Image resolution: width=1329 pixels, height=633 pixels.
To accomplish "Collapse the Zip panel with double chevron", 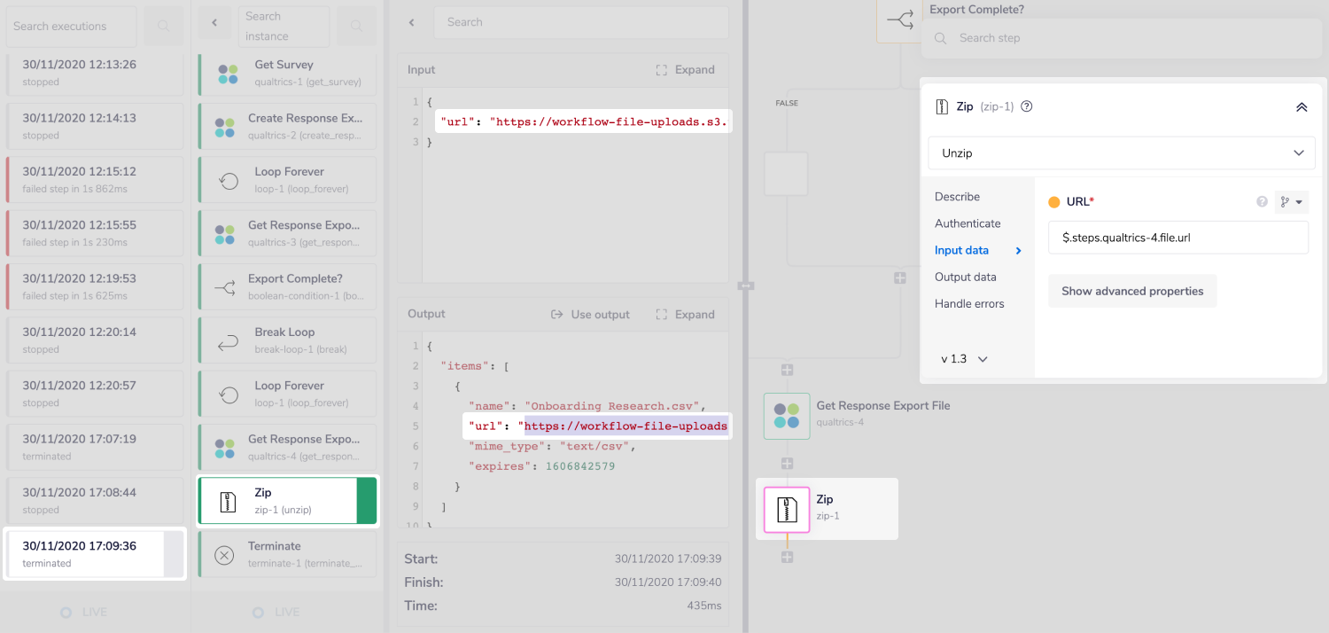I will pyautogui.click(x=1302, y=105).
